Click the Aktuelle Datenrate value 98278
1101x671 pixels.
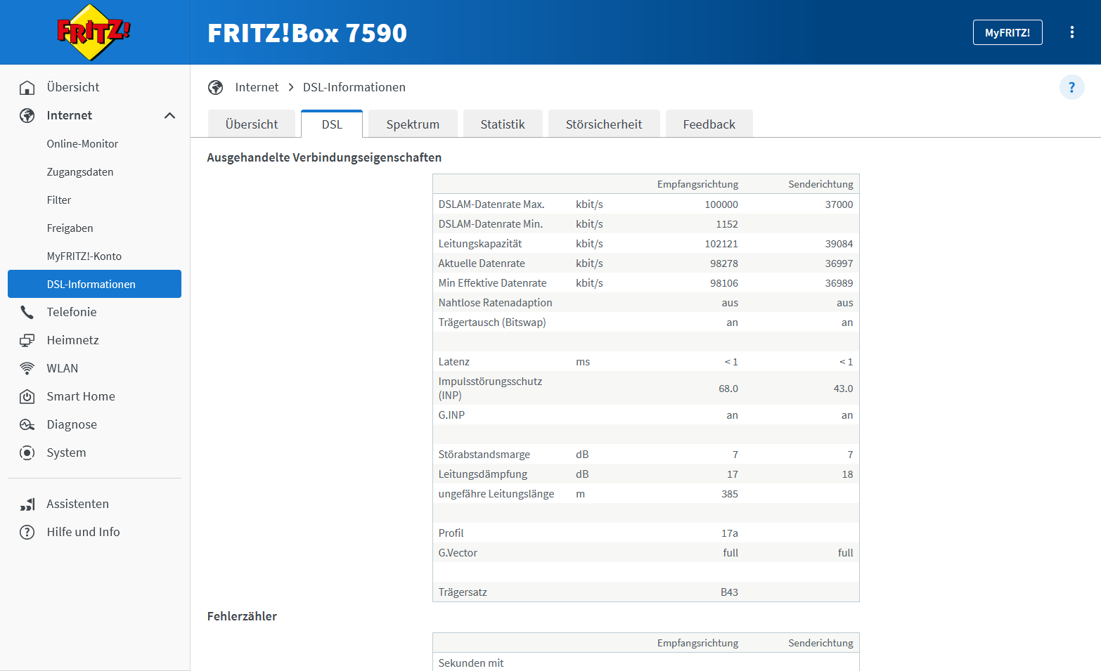[x=724, y=263]
